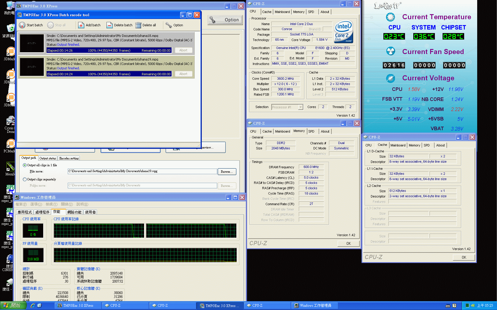
Task: Open the SPD tab in CPU-Z Memory window
Action: pyautogui.click(x=311, y=131)
